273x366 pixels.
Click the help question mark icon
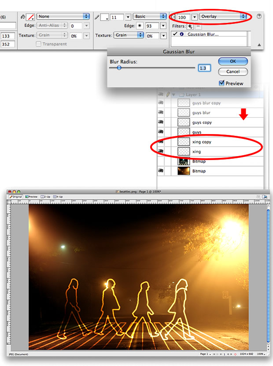[259, 16]
